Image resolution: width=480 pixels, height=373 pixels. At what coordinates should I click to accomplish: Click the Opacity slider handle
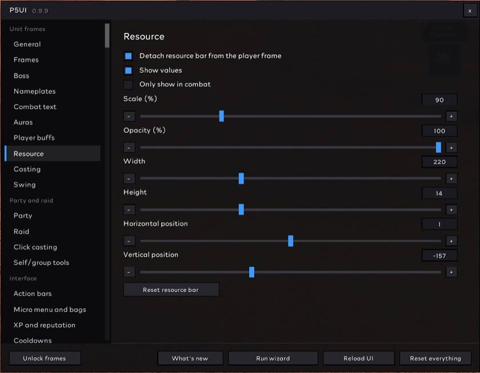(x=438, y=148)
